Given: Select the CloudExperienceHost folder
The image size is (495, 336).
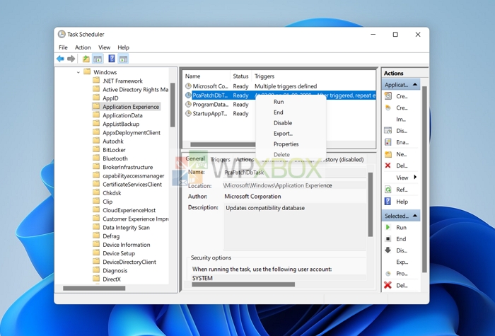Looking at the screenshot, I should 129,210.
